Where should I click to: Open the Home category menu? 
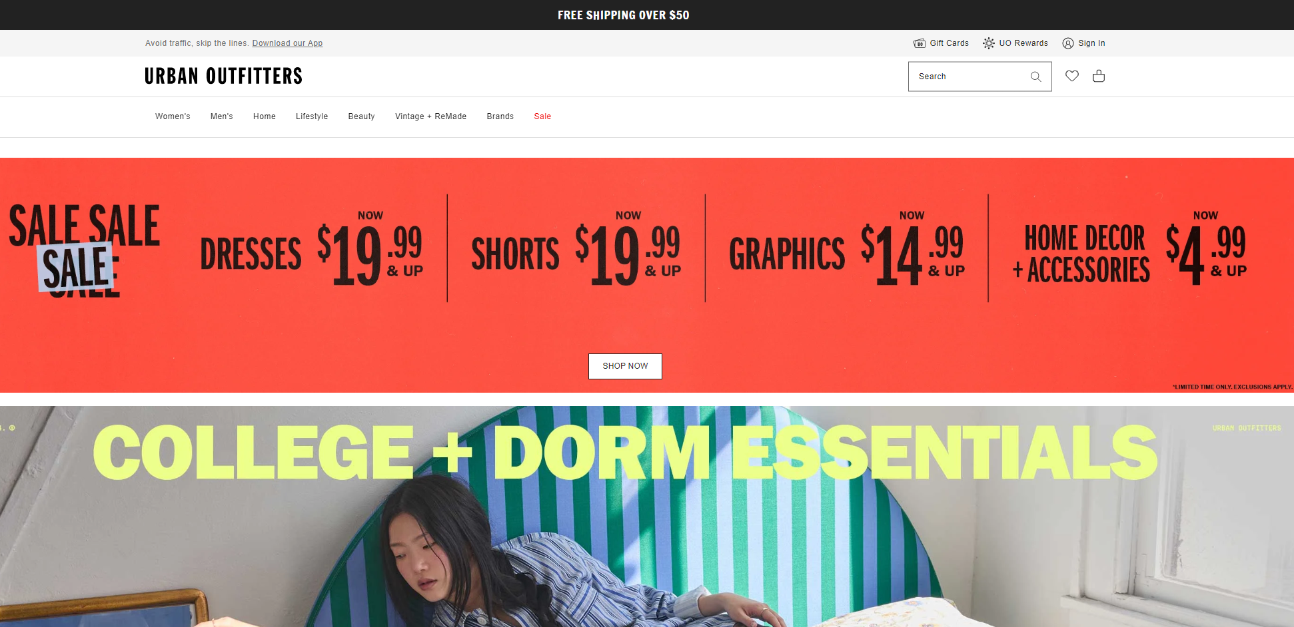click(x=264, y=116)
